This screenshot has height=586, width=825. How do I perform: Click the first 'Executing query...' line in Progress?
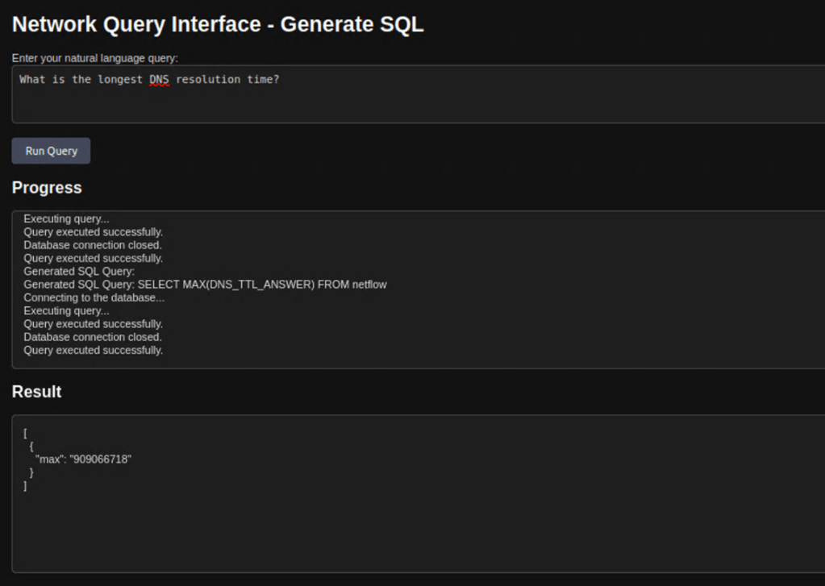coord(66,218)
